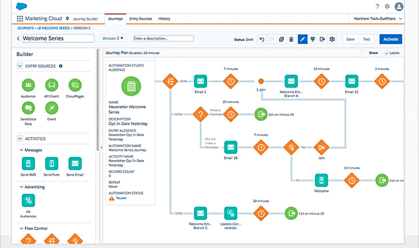Viewport: 419px width, 248px height.
Task: Select the Ad Audiences activity
Action: [28, 201]
